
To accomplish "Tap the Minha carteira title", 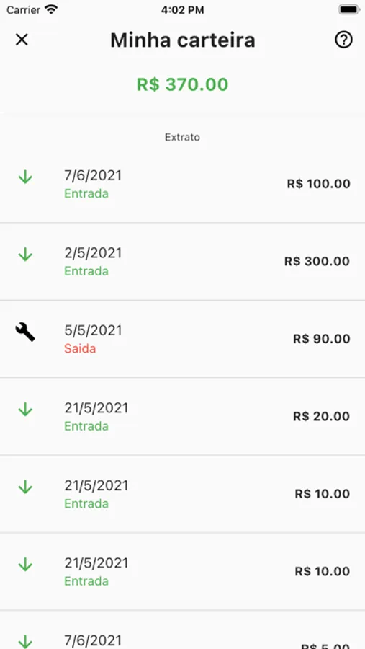I will coord(183,40).
